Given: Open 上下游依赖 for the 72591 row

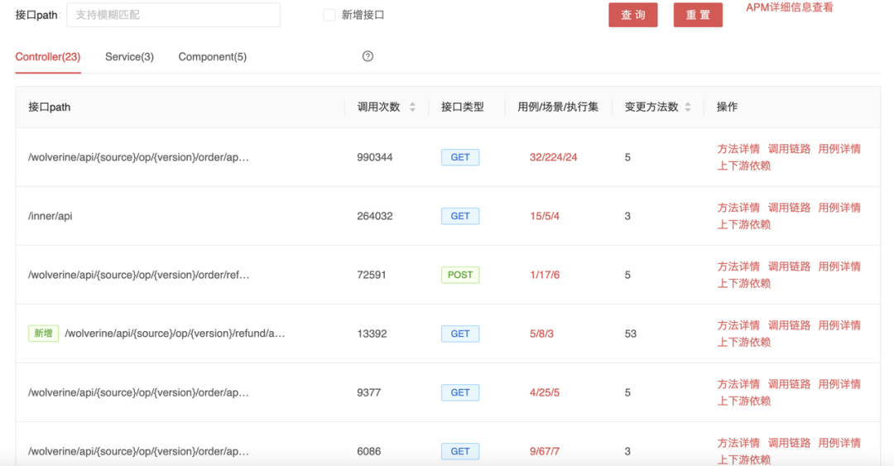Looking at the screenshot, I should pos(744,283).
